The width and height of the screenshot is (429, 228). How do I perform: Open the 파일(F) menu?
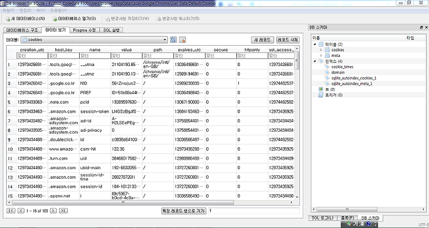8,10
